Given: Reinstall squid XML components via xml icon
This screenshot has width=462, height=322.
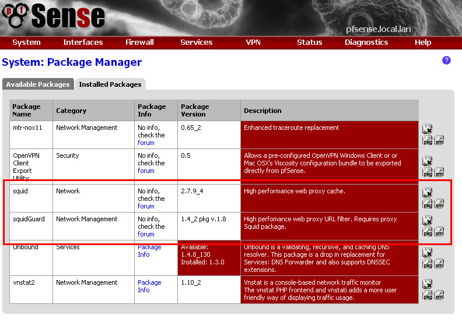Looking at the screenshot, I should point(439,203).
